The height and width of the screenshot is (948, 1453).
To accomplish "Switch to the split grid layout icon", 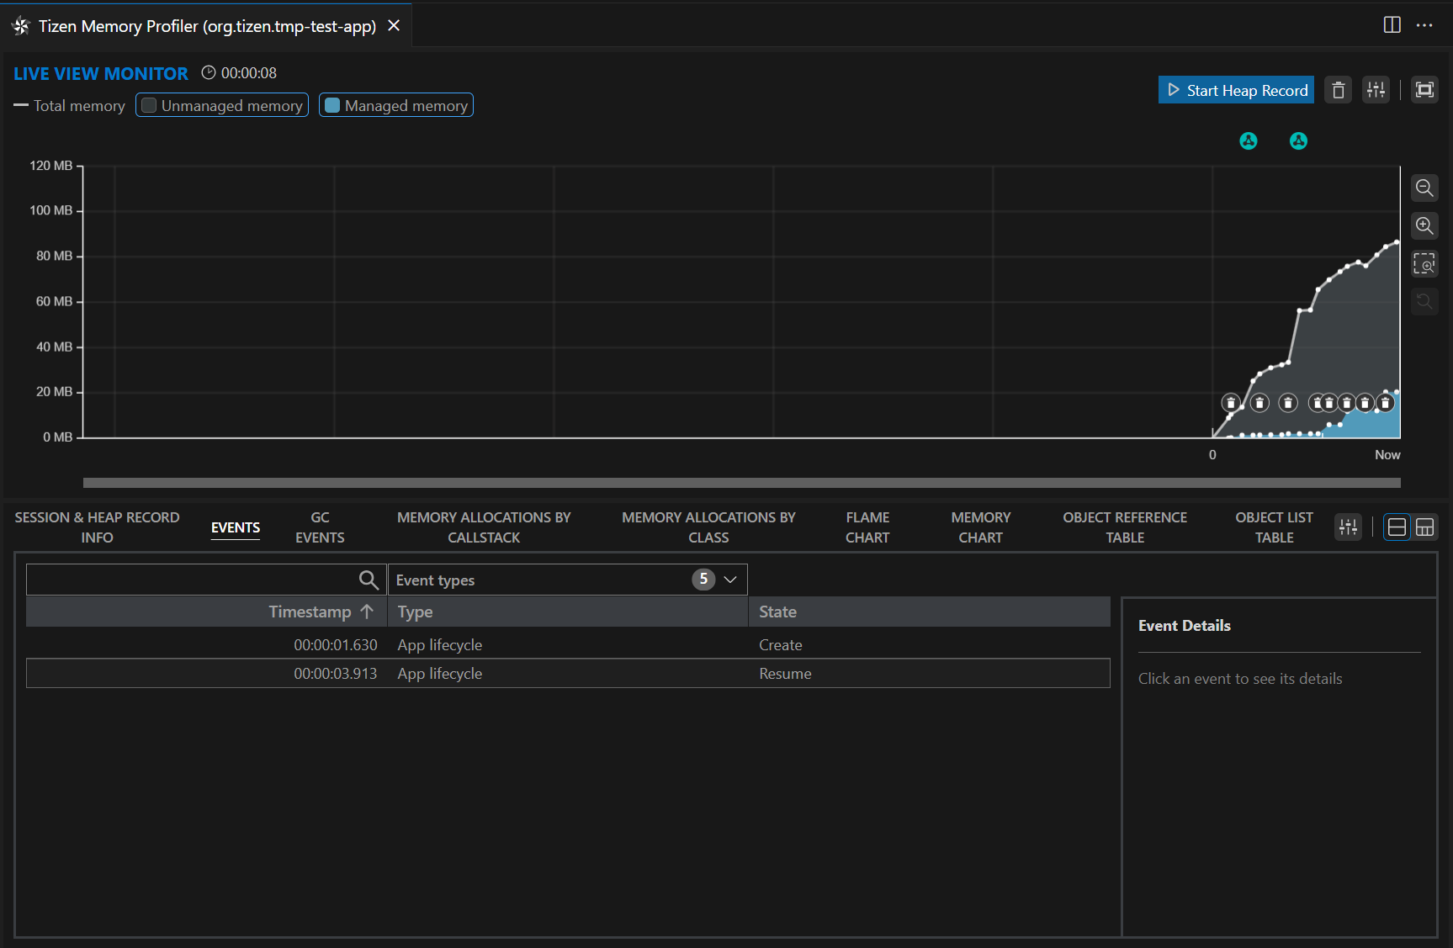I will click(1424, 527).
